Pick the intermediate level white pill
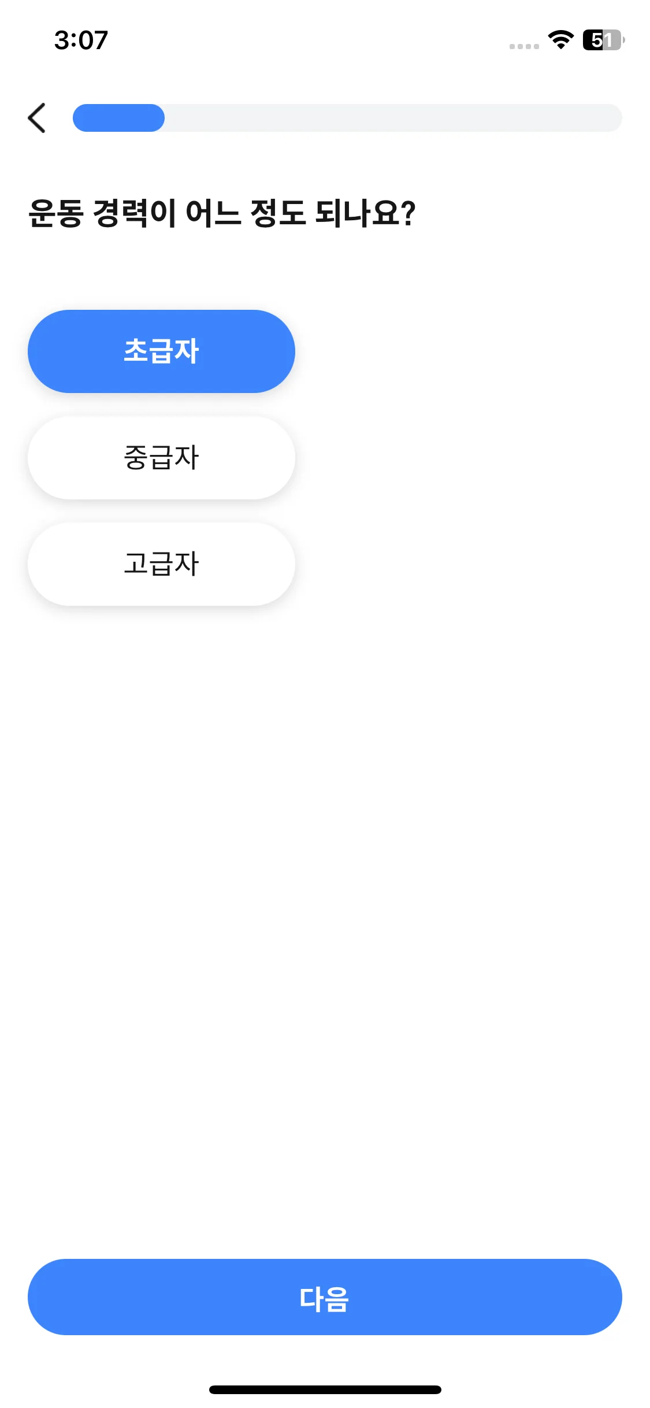This screenshot has height=1408, width=650. point(161,458)
